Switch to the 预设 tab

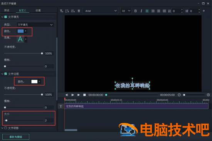(x=7, y=10)
